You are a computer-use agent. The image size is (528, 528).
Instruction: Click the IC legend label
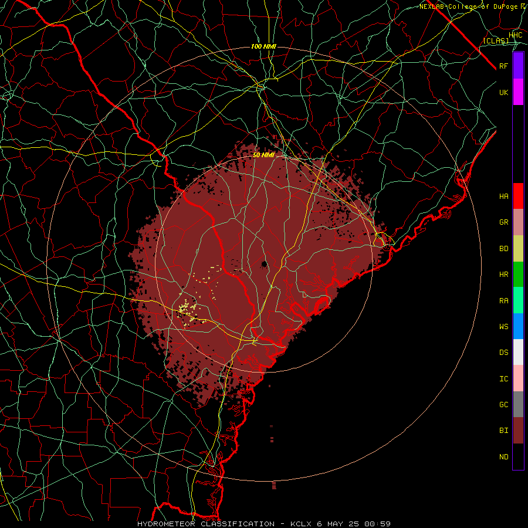504,379
